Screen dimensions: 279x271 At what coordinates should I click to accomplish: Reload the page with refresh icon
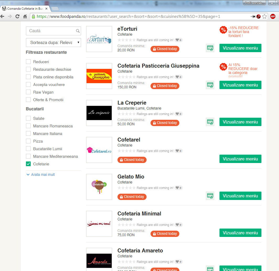pos(17,17)
